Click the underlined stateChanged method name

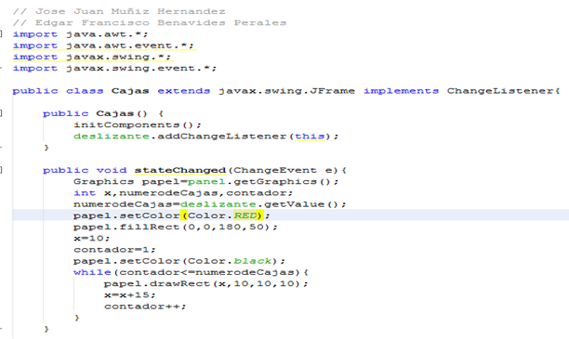[x=180, y=170]
